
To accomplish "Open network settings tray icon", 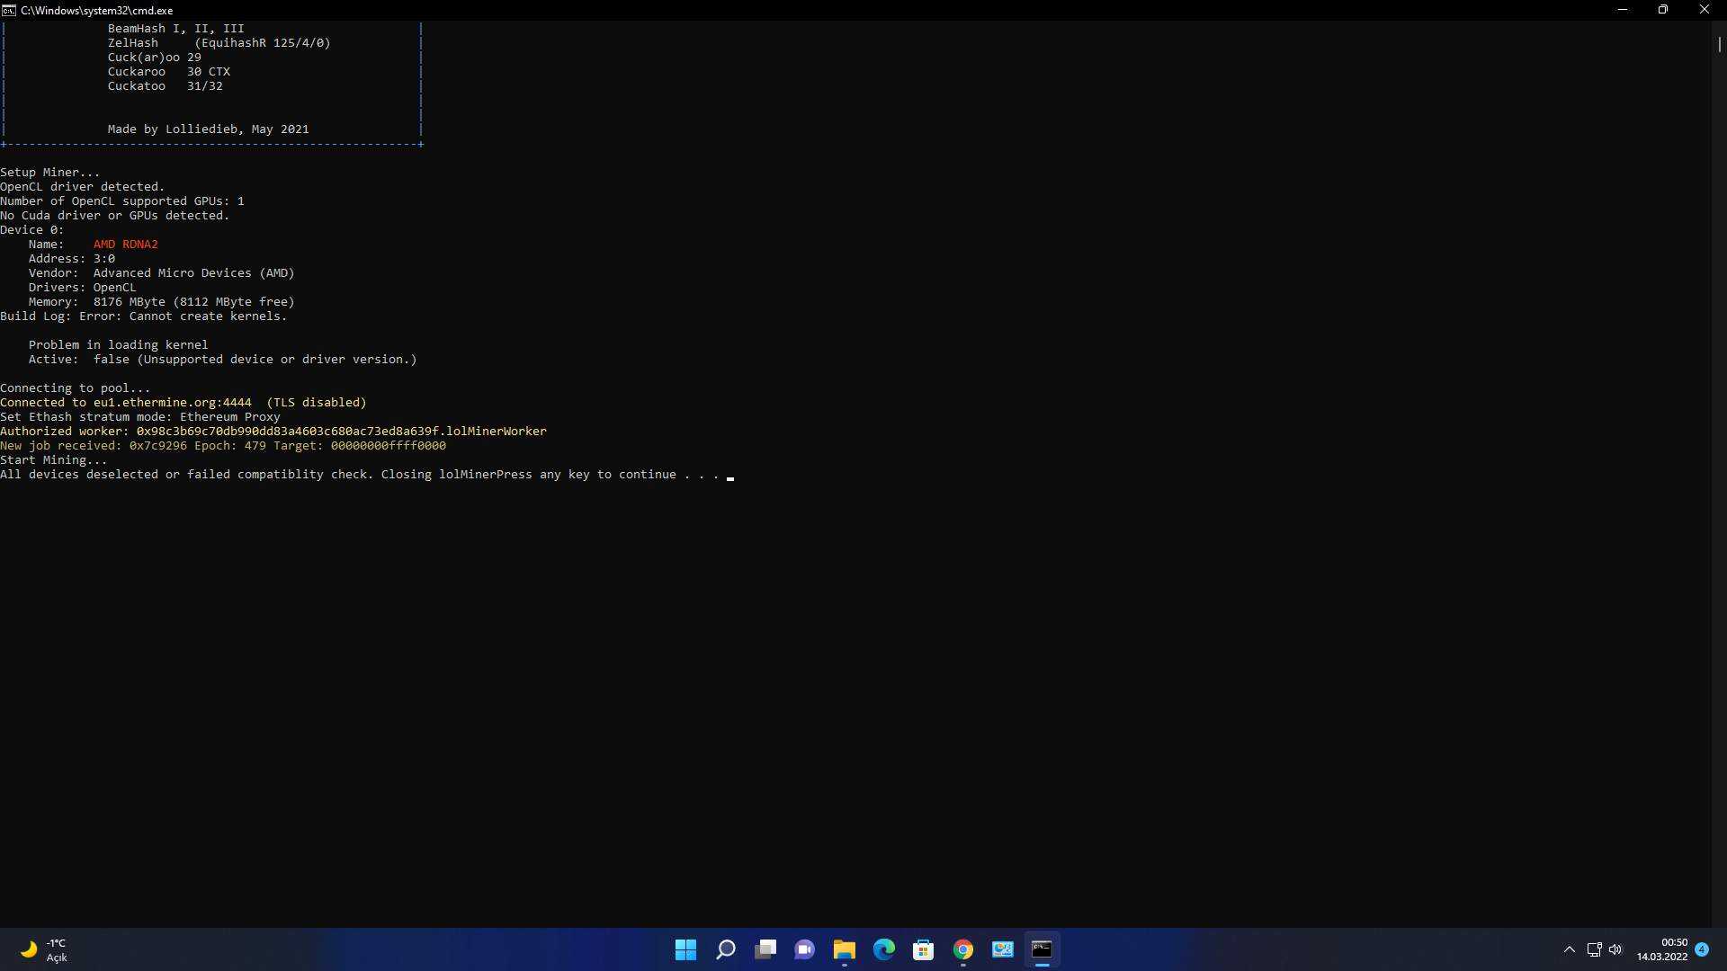I will pos(1595,949).
